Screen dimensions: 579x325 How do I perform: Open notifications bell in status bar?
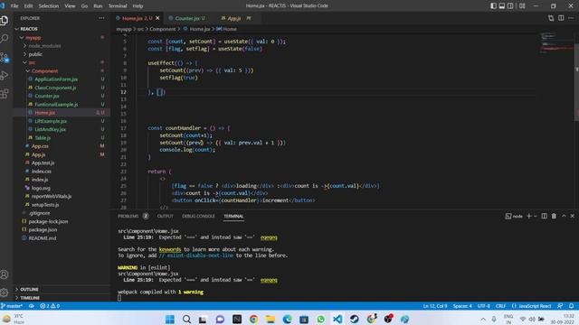[571, 306]
